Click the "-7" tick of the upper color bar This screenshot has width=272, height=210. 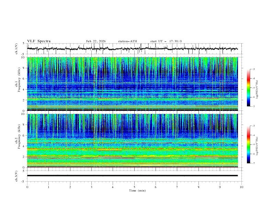pyautogui.click(x=253, y=106)
